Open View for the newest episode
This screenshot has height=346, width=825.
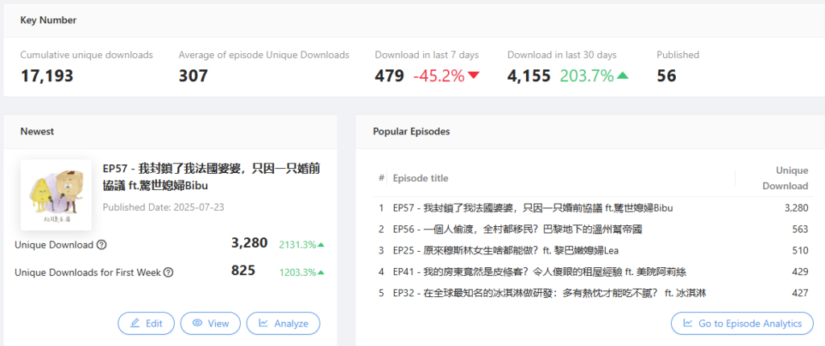pos(210,323)
